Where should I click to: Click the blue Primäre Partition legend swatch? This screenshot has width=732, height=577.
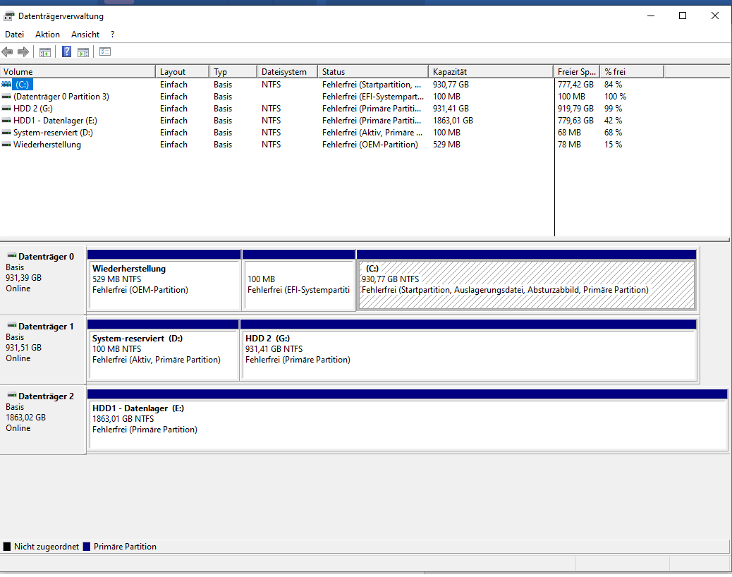tap(86, 547)
